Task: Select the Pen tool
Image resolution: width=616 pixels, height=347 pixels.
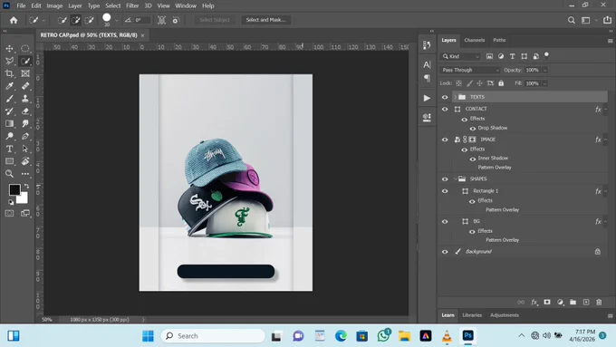Action: pos(25,137)
